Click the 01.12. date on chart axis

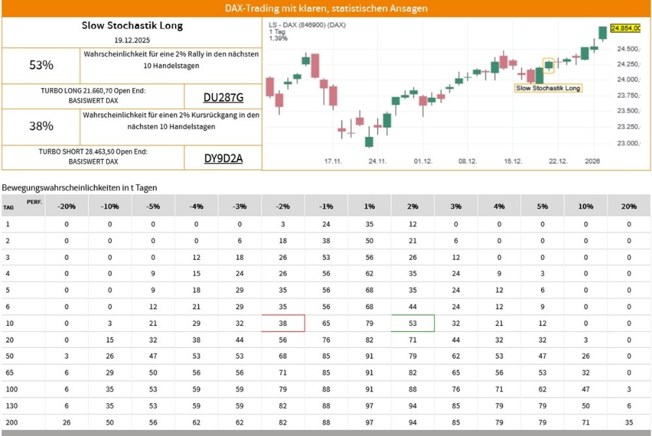pyautogui.click(x=424, y=160)
